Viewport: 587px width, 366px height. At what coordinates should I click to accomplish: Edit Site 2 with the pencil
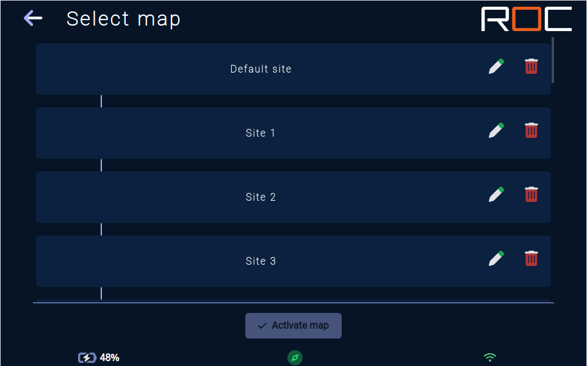(496, 195)
